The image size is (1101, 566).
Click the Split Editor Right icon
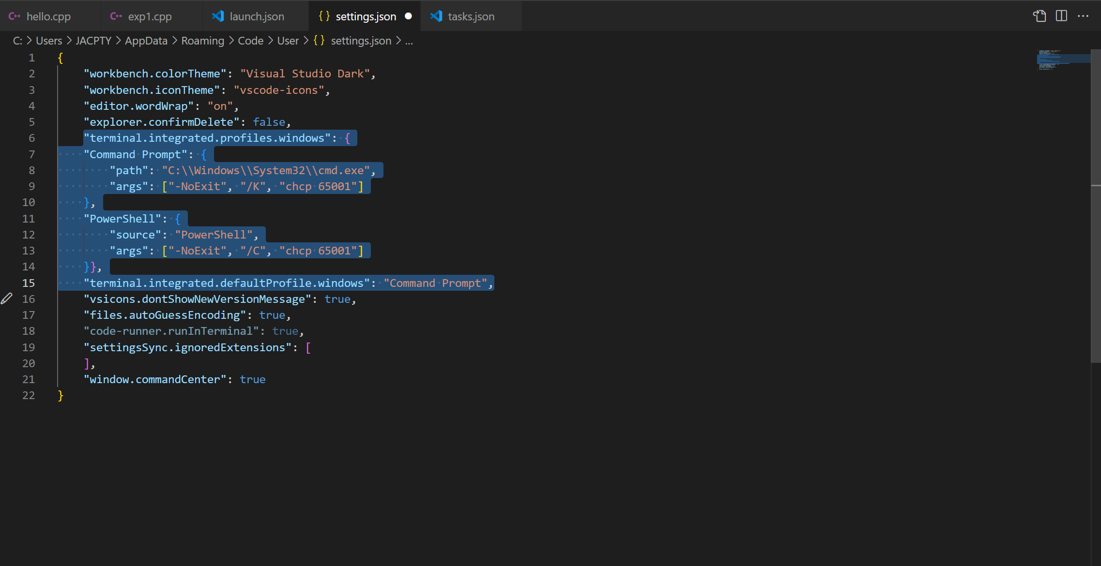1061,16
